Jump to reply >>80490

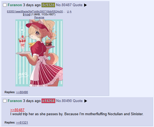pyautogui.click(x=22, y=92)
